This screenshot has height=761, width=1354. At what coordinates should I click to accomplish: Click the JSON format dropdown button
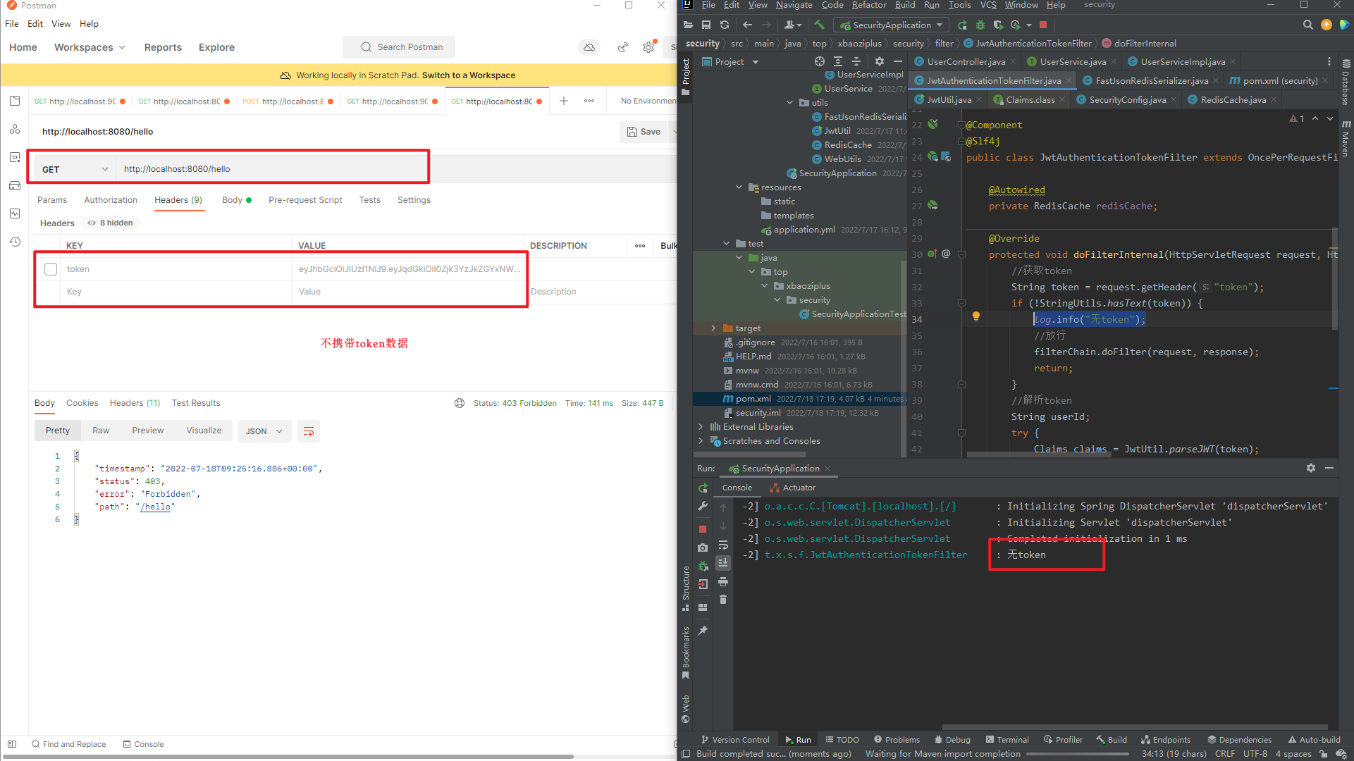click(x=263, y=431)
